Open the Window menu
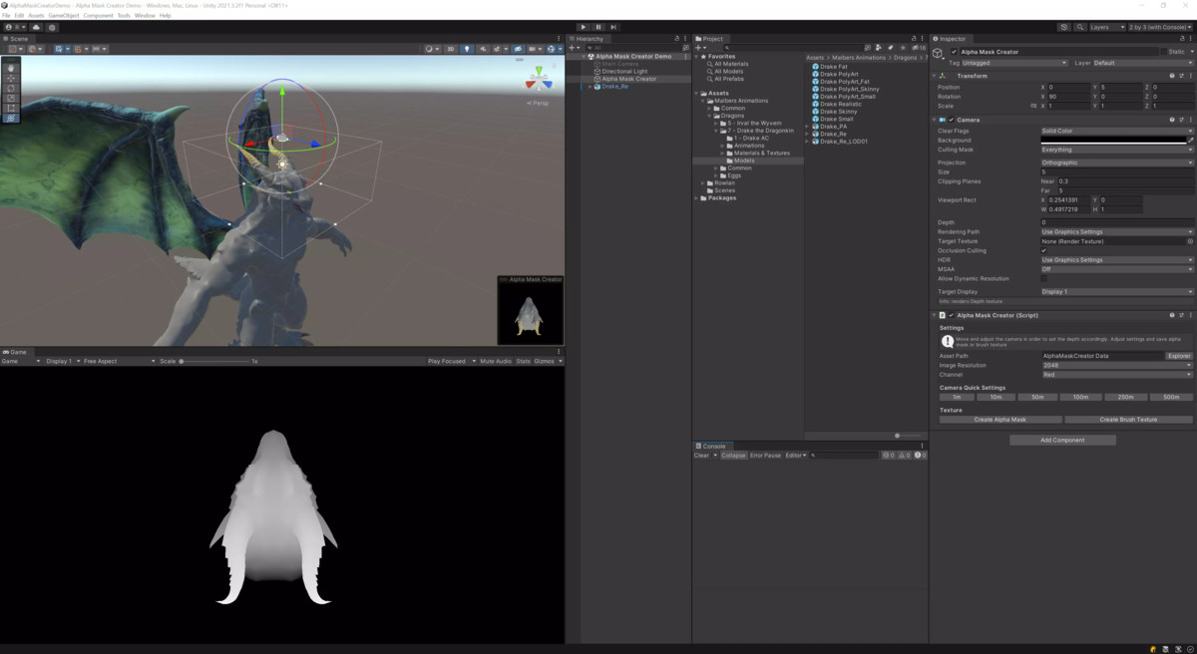 tap(145, 16)
